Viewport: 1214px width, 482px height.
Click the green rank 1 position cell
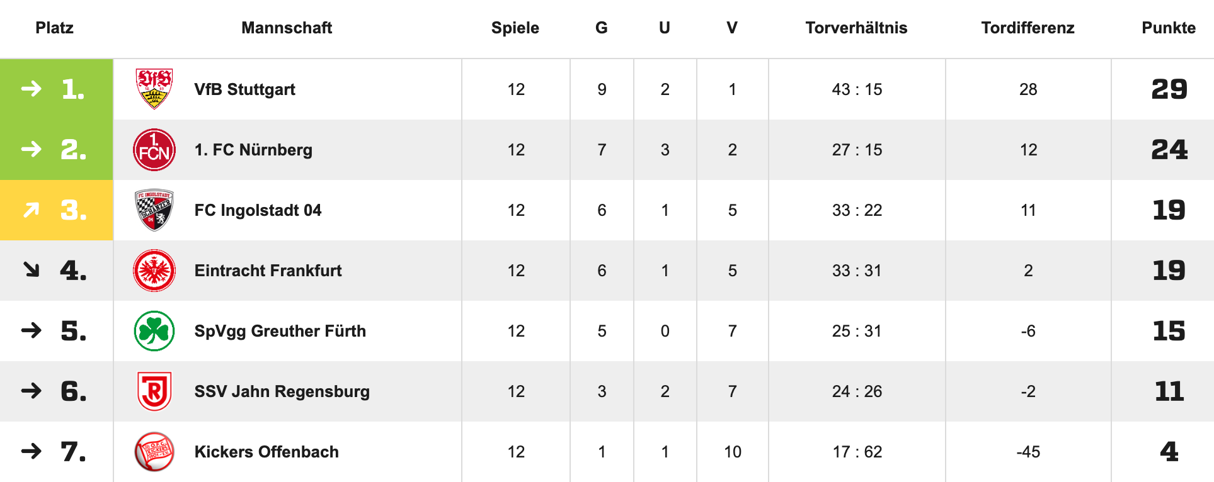tap(56, 89)
